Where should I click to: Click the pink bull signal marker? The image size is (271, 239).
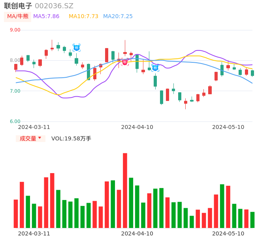coord(125,62)
